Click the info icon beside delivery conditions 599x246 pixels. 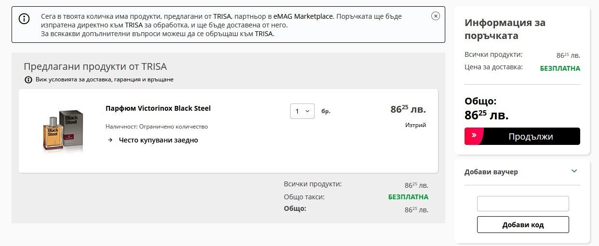[x=28, y=79]
